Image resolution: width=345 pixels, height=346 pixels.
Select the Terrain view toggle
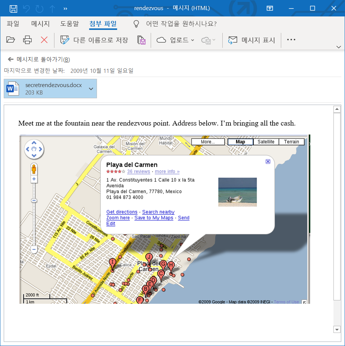(291, 142)
